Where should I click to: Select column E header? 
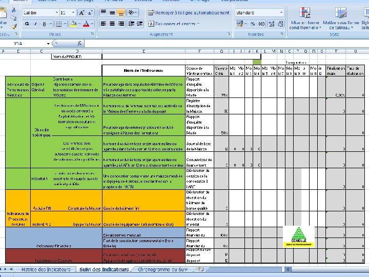144,51
